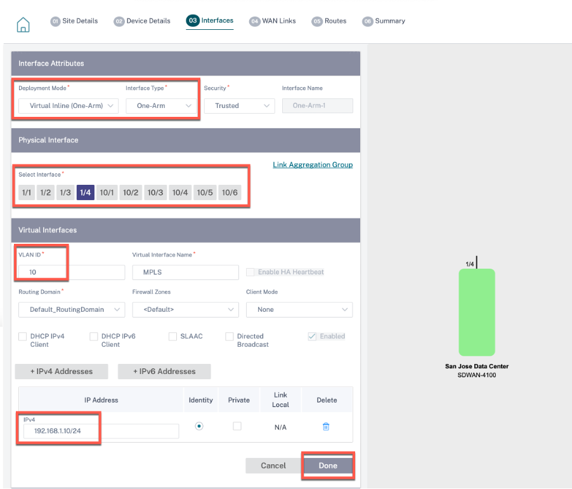
Task: Click the green San Jose Data Center device
Action: tap(476, 312)
